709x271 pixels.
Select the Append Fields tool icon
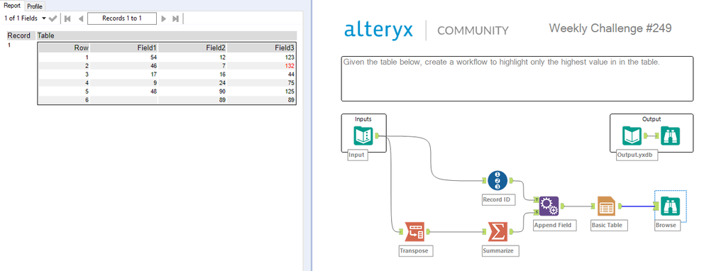point(549,206)
